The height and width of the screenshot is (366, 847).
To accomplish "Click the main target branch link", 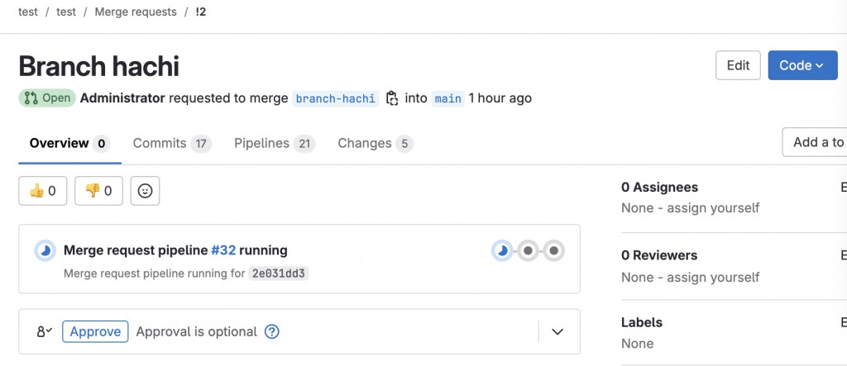I will pos(447,98).
